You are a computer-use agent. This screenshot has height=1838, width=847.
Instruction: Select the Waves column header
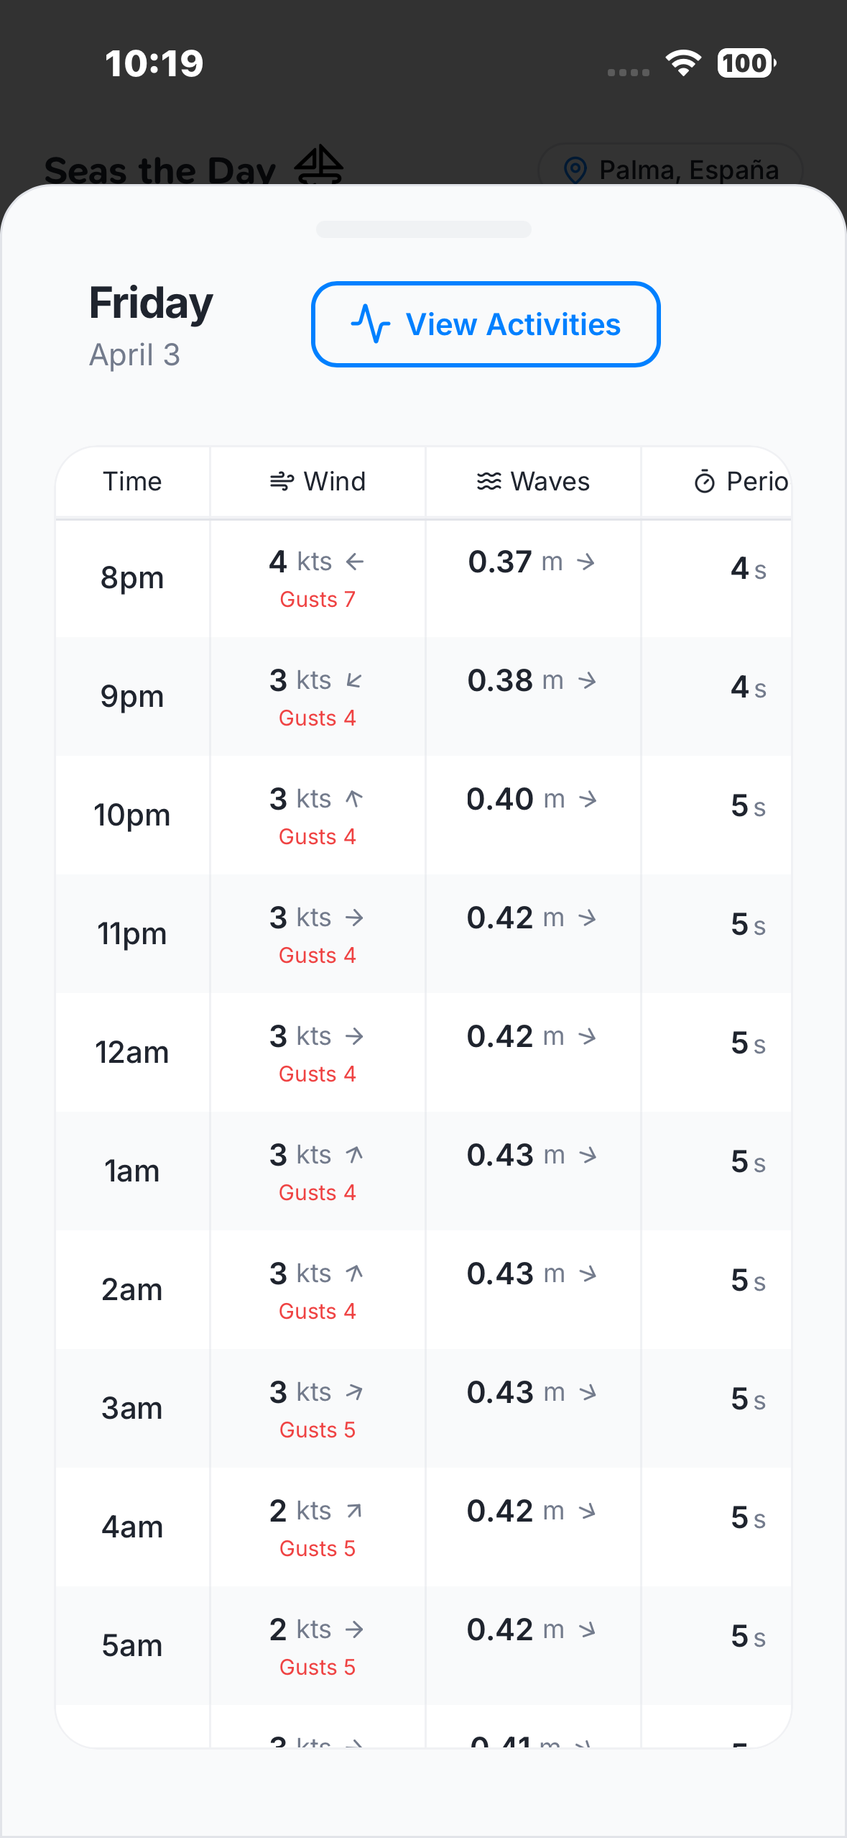point(533,482)
